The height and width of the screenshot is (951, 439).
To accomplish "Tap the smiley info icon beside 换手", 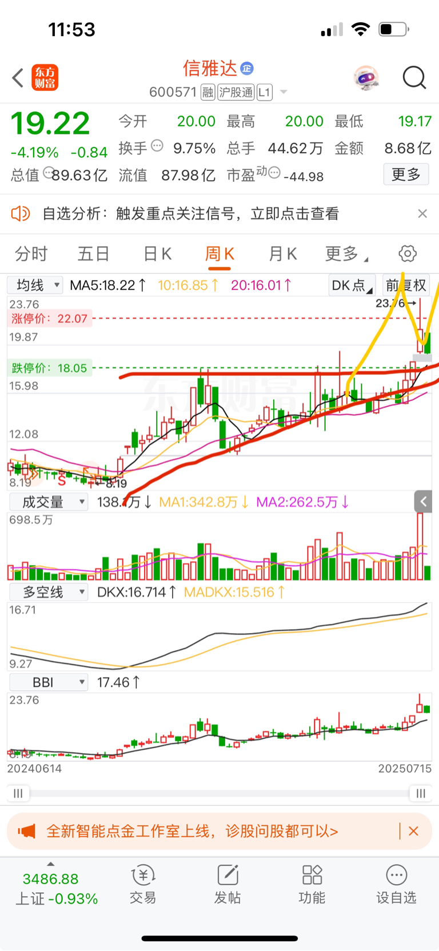I will pos(157,146).
